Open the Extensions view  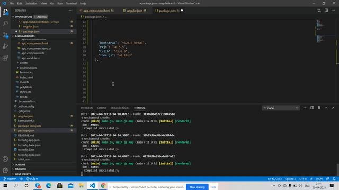pyautogui.click(x=5, y=58)
